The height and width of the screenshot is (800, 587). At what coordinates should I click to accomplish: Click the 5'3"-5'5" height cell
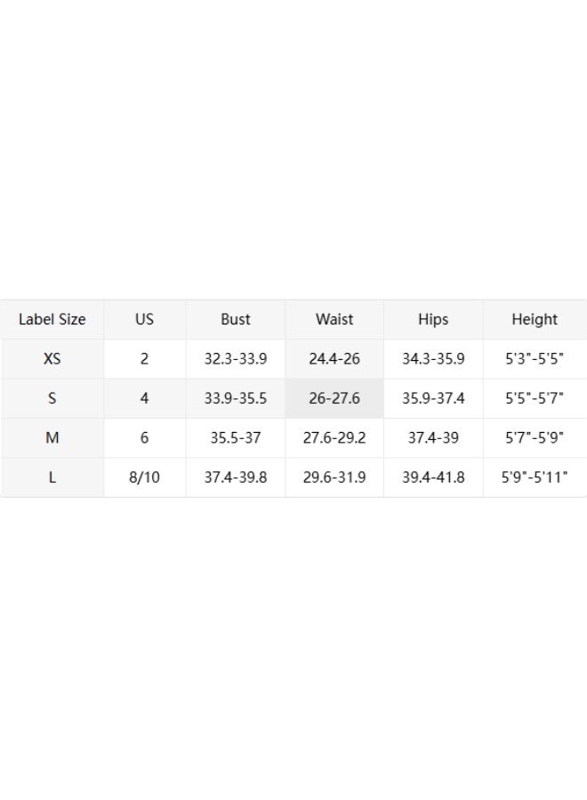[535, 359]
